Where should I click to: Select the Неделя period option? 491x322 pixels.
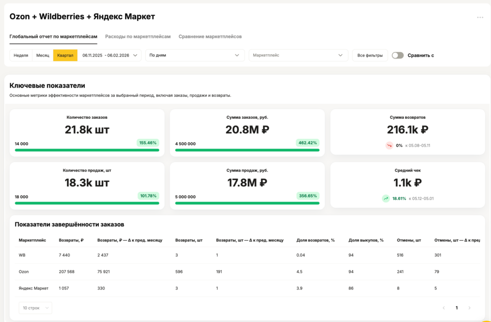point(21,55)
